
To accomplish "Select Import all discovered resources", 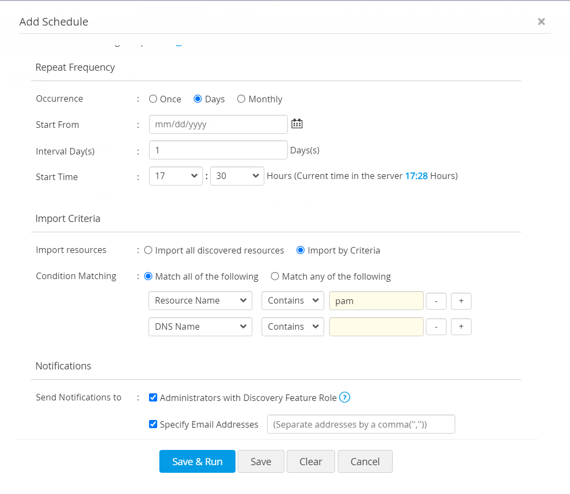I will tap(148, 251).
